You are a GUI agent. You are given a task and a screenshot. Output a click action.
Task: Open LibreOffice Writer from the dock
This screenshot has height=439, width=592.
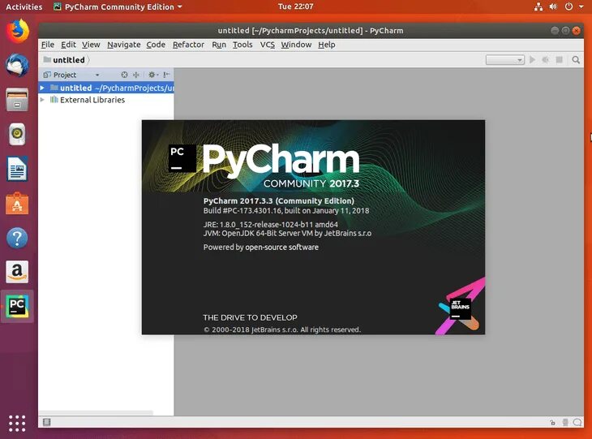[x=17, y=169]
